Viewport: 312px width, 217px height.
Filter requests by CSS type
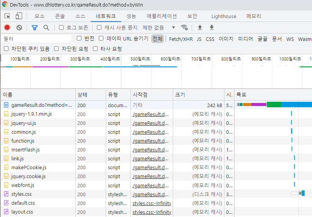pos(210,39)
